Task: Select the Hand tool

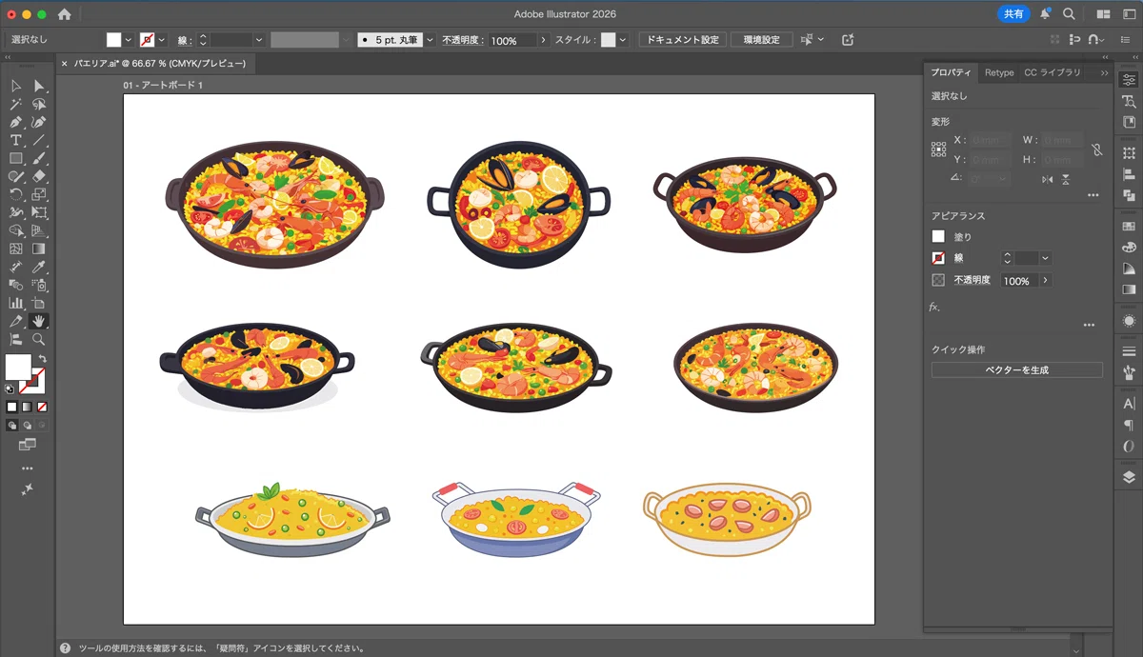Action: pos(39,321)
